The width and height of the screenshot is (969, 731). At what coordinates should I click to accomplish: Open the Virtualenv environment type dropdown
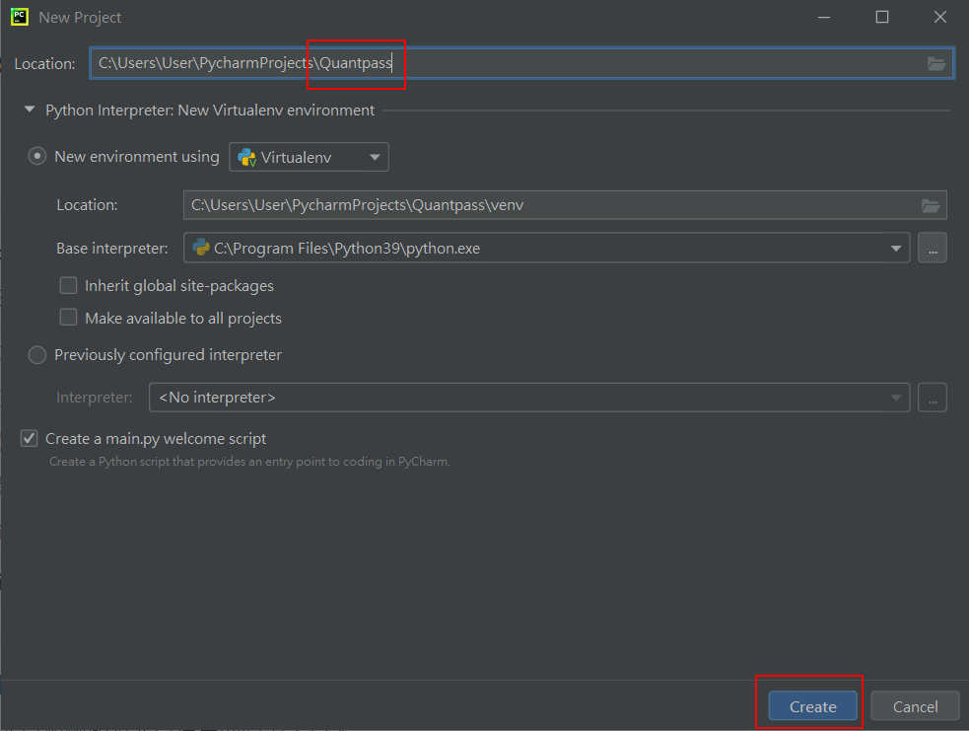coord(309,157)
